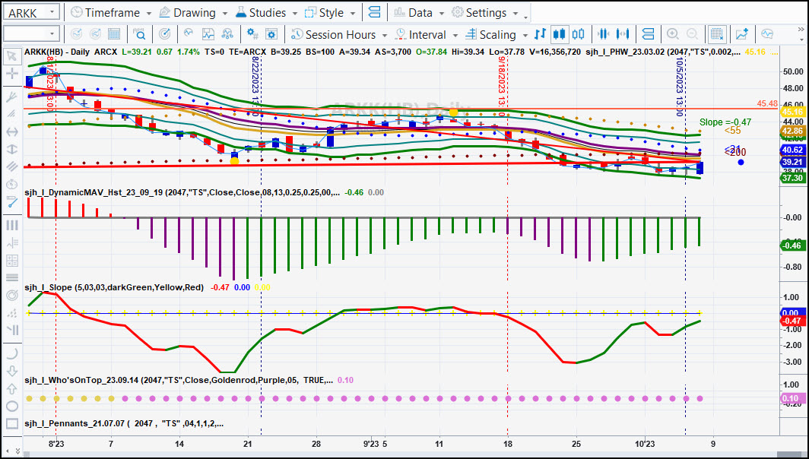Pick the Andrews pitchfork drawing tool

11,97
